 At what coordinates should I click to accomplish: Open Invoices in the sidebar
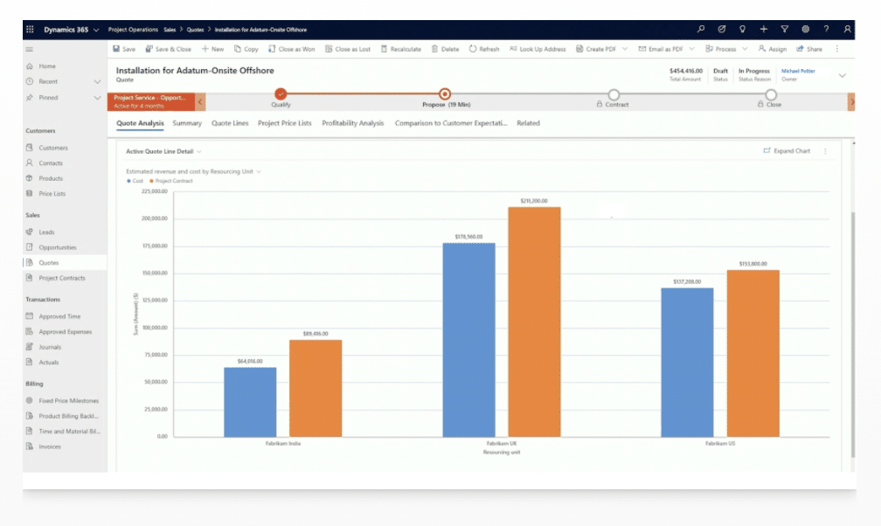(50, 446)
